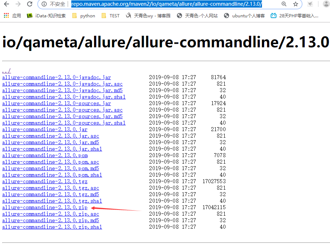The image size is (330, 246).
Task: Download allure-commandline-2.13.0-javadoc.jar
Action: tap(56, 77)
